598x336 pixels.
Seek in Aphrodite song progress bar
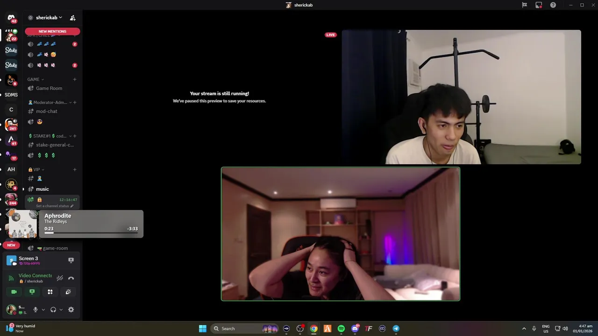click(91, 233)
